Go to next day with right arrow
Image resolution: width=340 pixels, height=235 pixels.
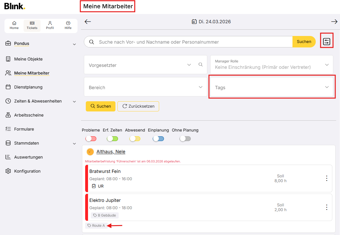tap(334, 22)
